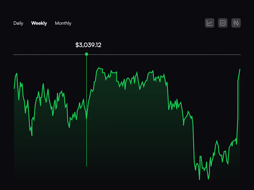Switch to candlestick chart view icon
The image size is (254, 190).
[x=236, y=23]
